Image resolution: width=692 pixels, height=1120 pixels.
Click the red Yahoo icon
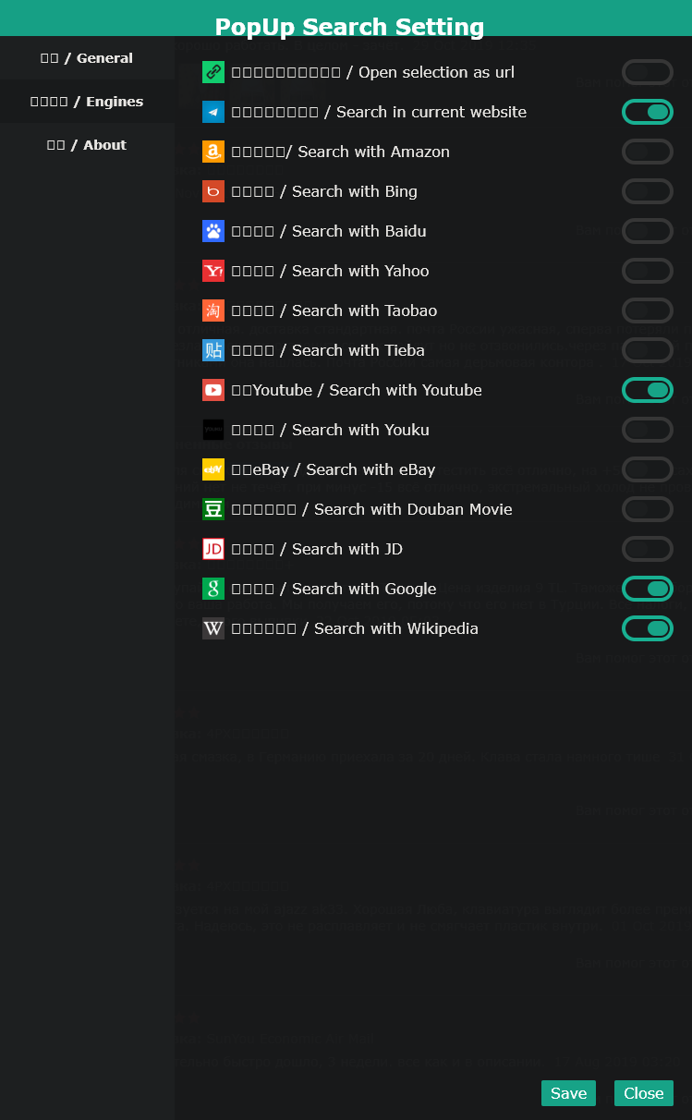(213, 271)
